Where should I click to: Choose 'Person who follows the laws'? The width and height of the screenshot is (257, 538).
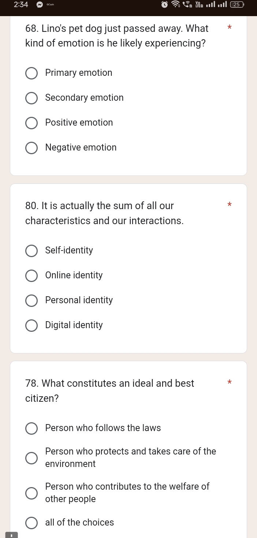(x=31, y=428)
